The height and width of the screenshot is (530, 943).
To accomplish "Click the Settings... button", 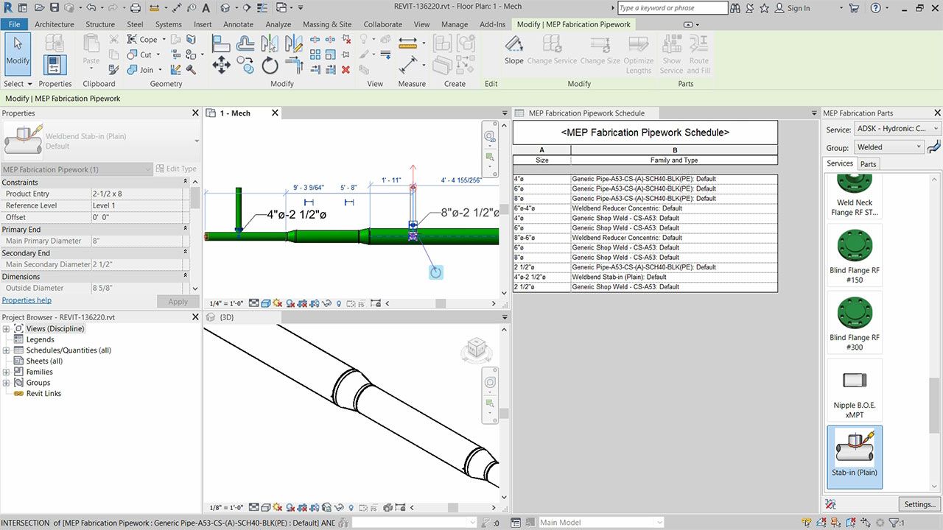I will click(x=919, y=504).
